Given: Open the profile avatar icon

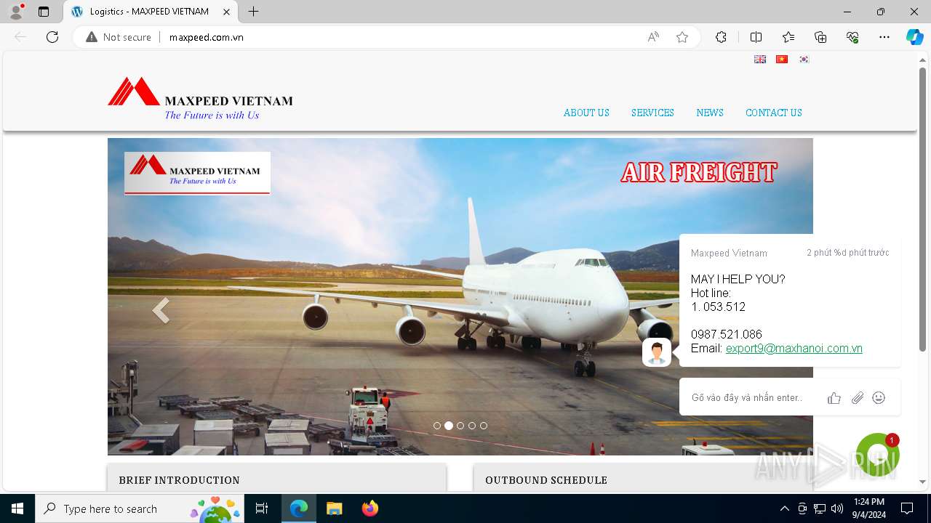Looking at the screenshot, I should pyautogui.click(x=16, y=12).
